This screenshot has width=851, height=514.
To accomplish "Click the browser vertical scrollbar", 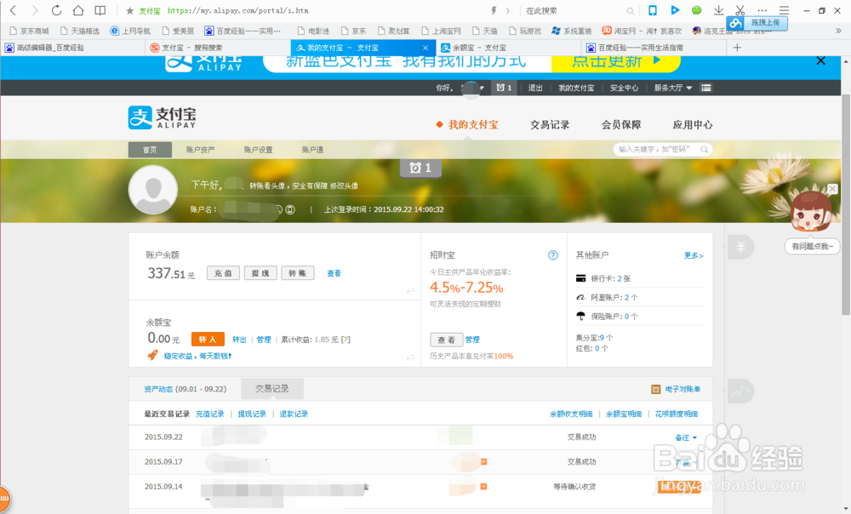I will (x=846, y=204).
